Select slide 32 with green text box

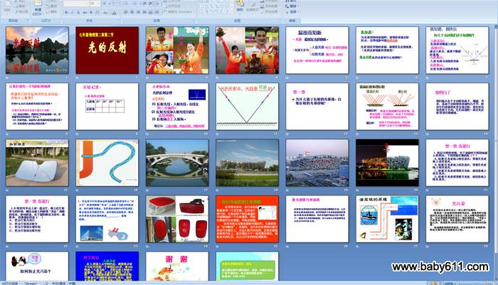coord(247,267)
